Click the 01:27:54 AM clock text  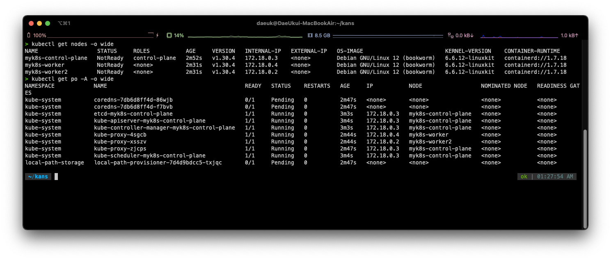[555, 177]
